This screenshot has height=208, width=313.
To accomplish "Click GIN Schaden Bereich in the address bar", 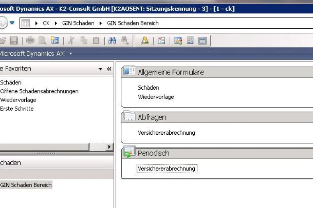I will [x=133, y=23].
